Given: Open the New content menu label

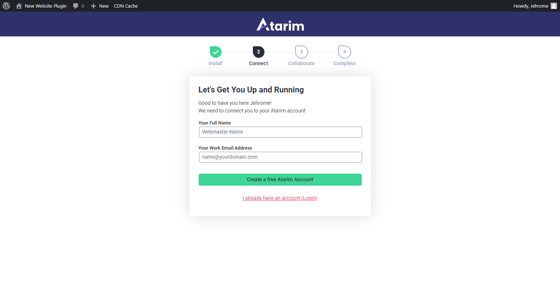Looking at the screenshot, I should click(104, 6).
